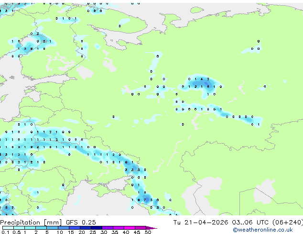Screen dimensions: 303x234
Task: Pick the 40–45 mm magenta swatch
Action: (x=130, y=228)
